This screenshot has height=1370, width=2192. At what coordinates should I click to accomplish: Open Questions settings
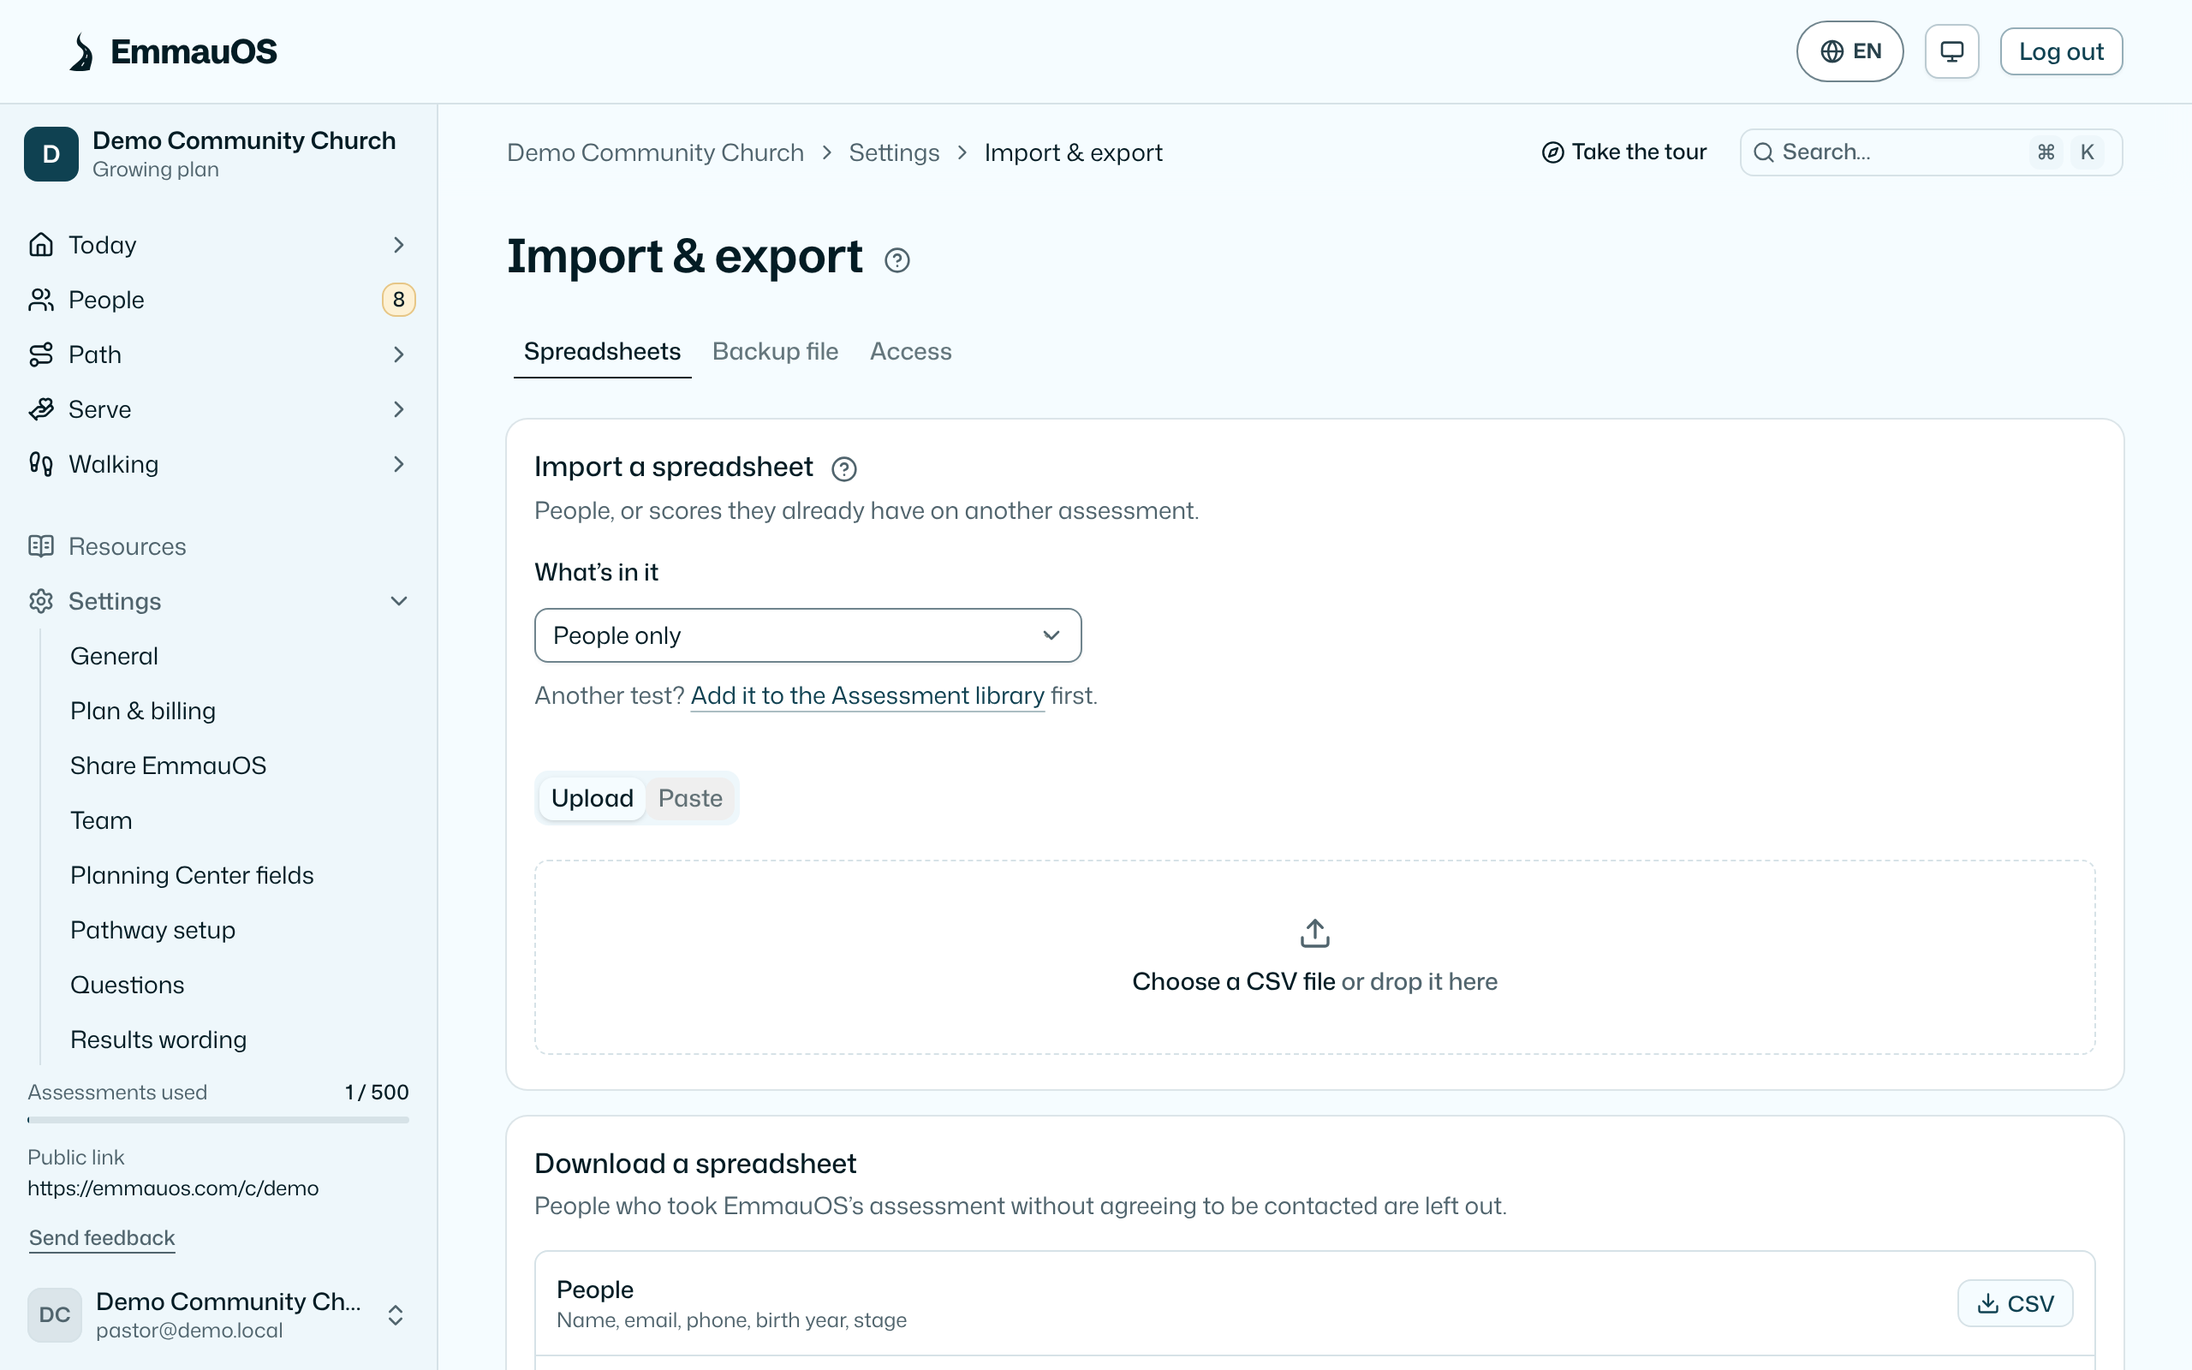click(x=128, y=985)
